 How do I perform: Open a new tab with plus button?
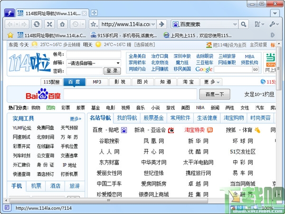[94, 13]
